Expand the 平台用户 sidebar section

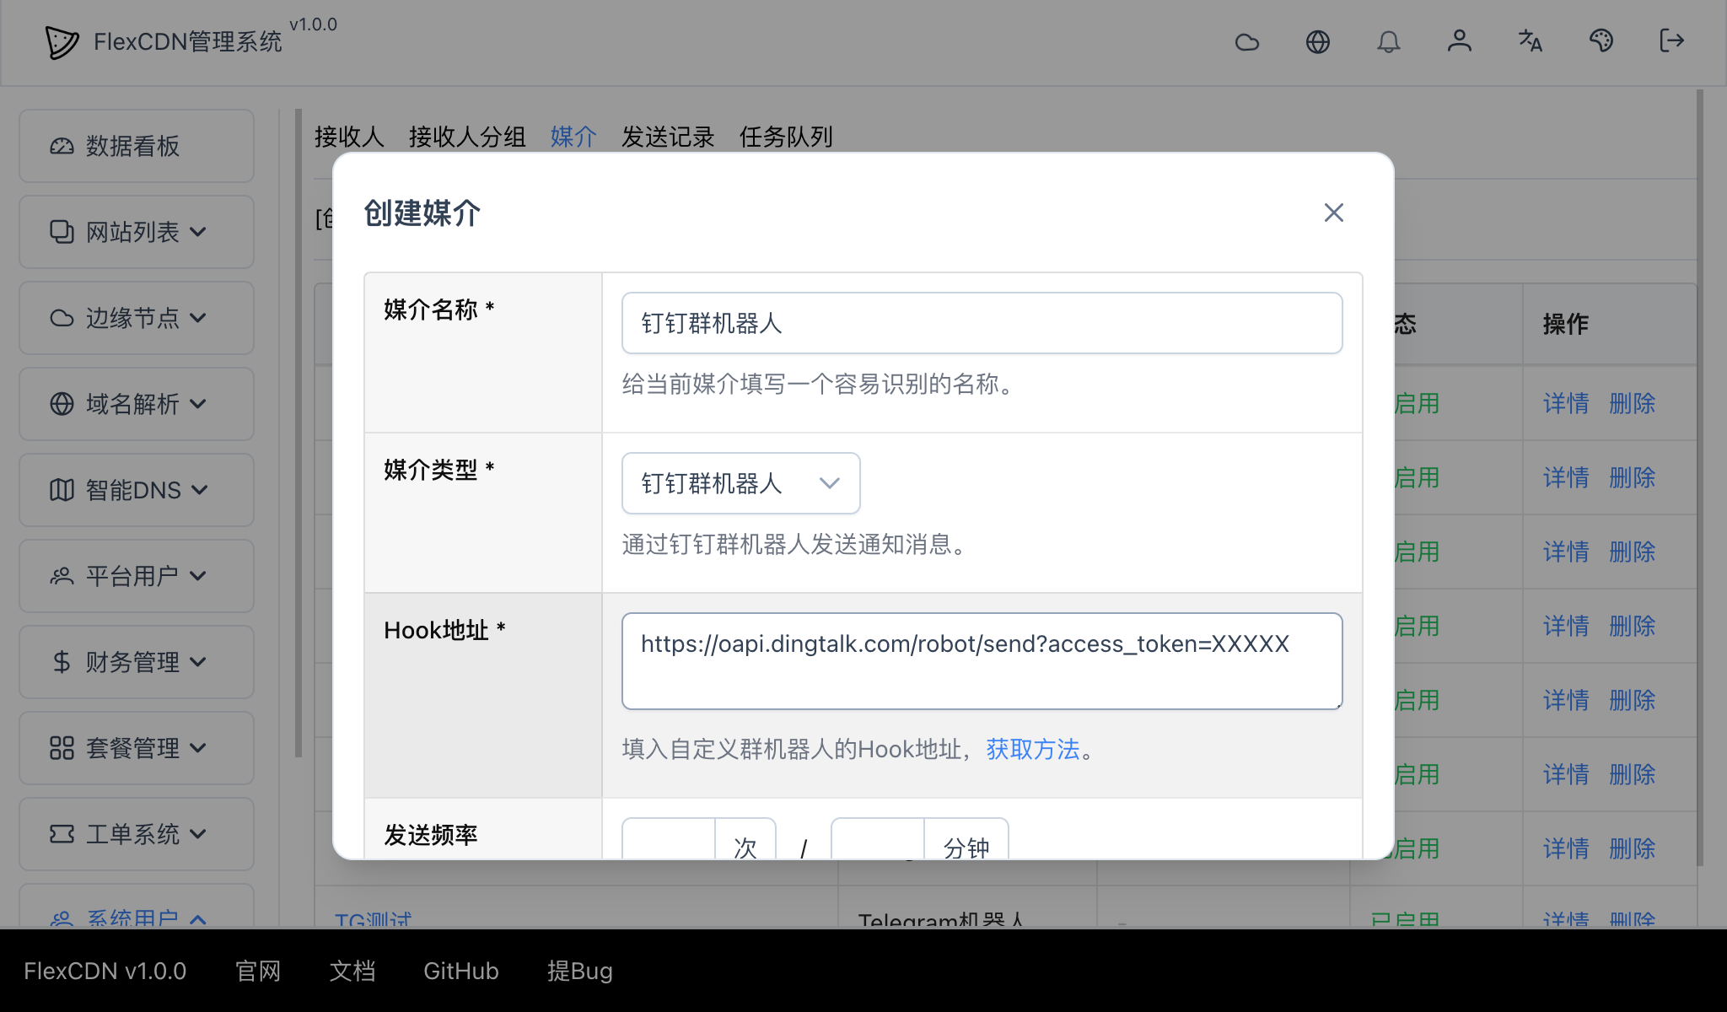click(x=137, y=576)
